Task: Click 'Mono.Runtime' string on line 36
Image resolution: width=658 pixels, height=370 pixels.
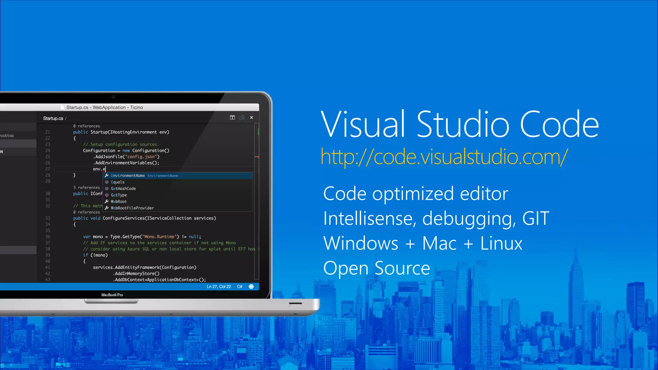Action: (159, 237)
